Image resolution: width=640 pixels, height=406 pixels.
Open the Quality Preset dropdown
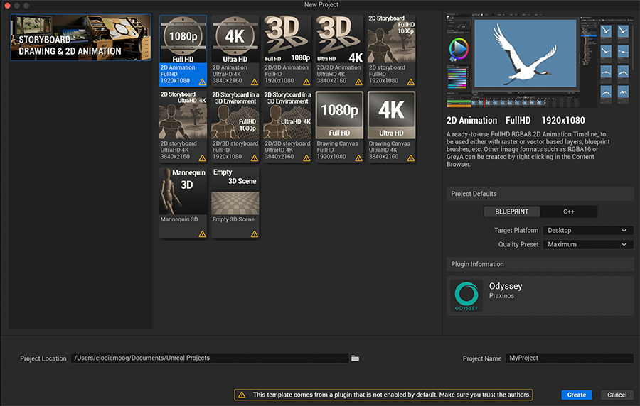pos(588,244)
